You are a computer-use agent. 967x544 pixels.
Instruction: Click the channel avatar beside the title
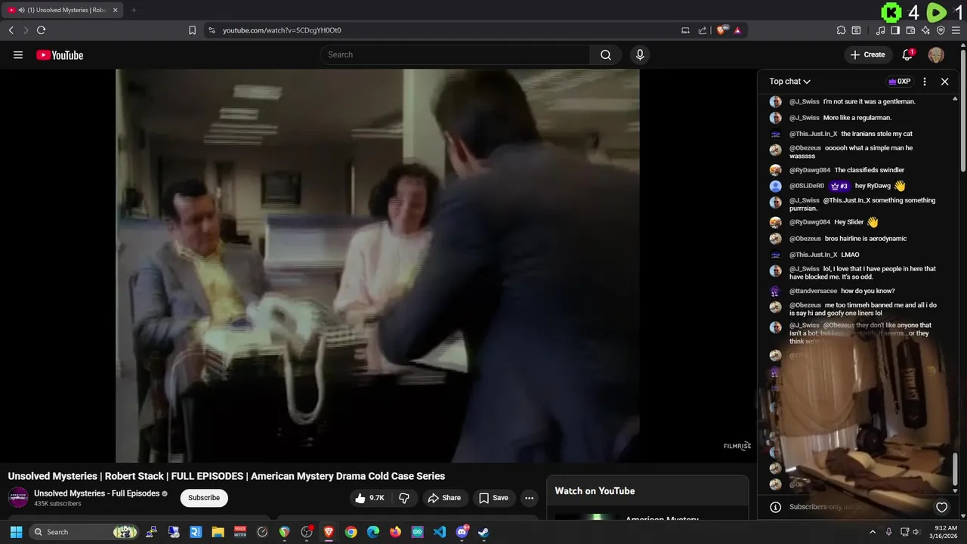pos(18,497)
